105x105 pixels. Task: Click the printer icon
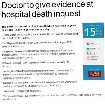[88, 60]
